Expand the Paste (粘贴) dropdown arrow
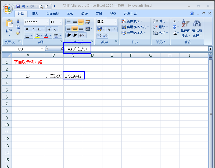This screenshot has width=215, height=168. coord(9,36)
